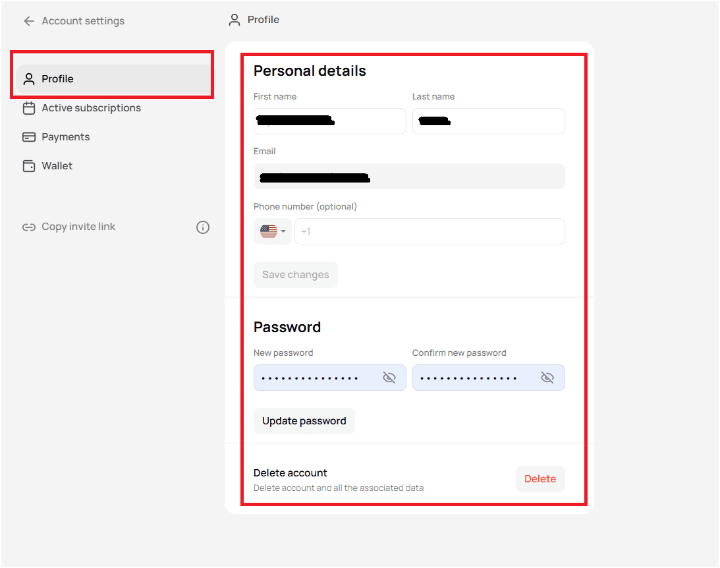Open the invite link info icon
This screenshot has width=720, height=568.
click(x=203, y=227)
